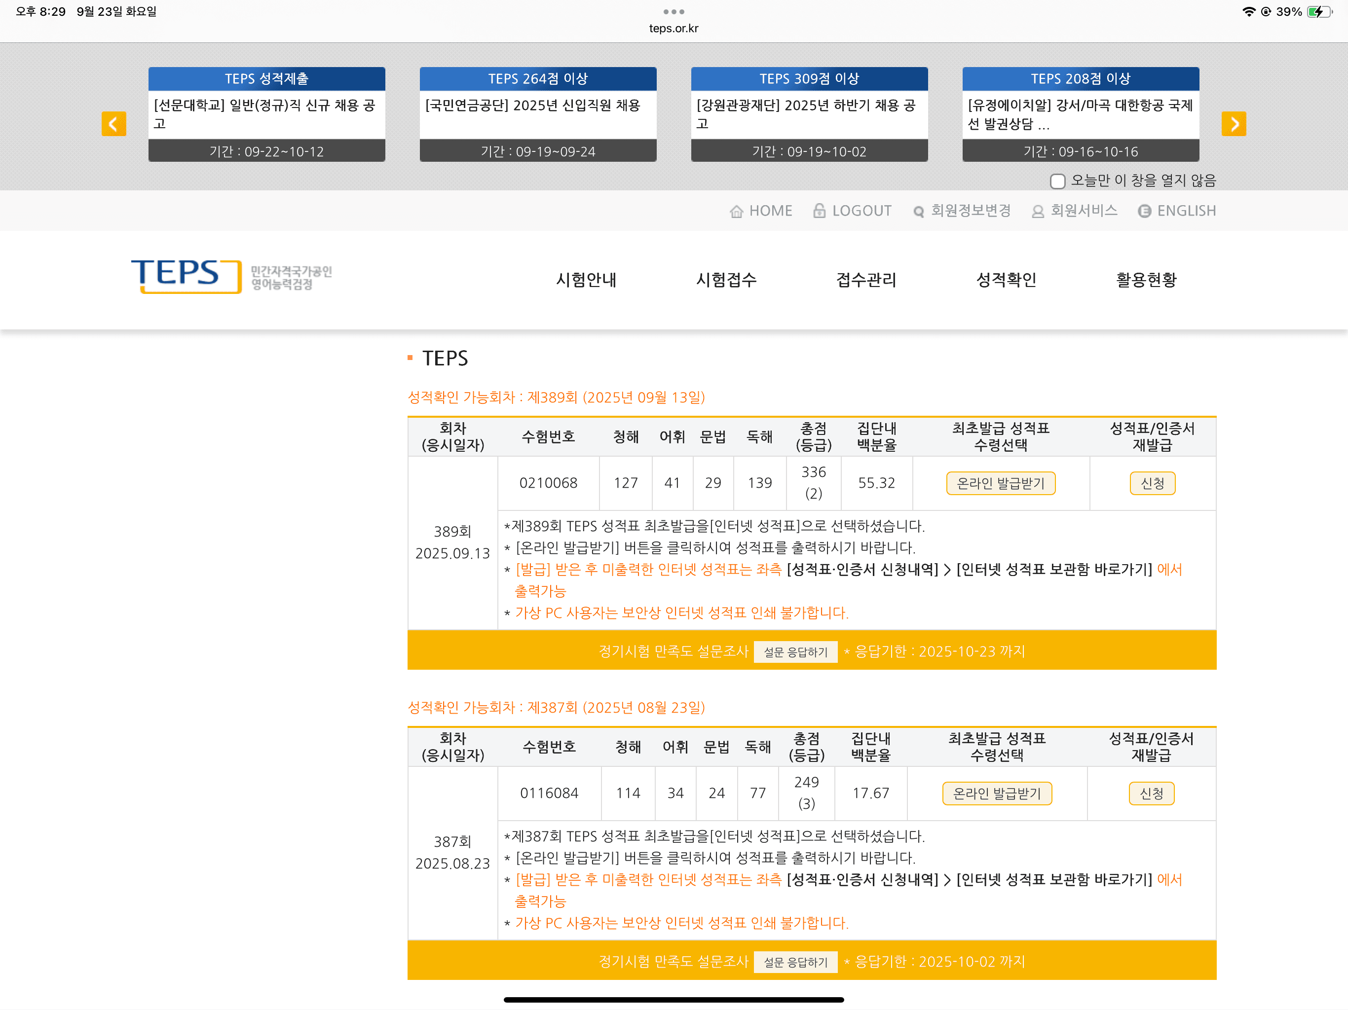Viewport: 1348px width, 1010px height.
Task: Click the 회원서비스 person icon
Action: click(1037, 212)
